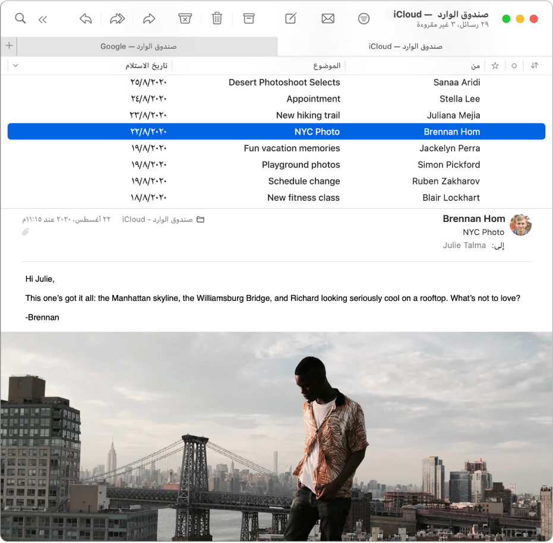Toggle the message filter icon
Screen dimensions: 553x543
[x=364, y=18]
